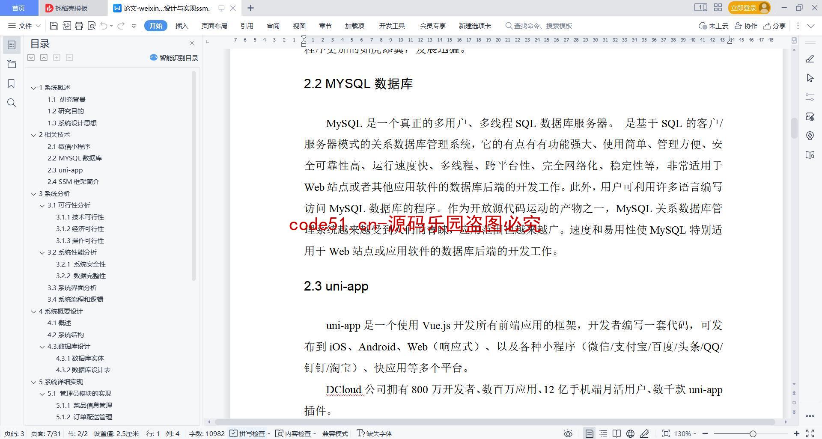
Task: Select the 开始 ribbon tab
Action: coord(155,26)
